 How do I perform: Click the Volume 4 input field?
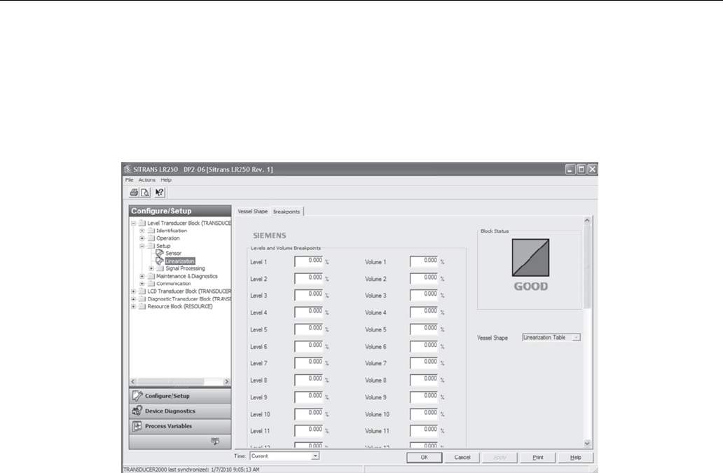click(x=424, y=312)
